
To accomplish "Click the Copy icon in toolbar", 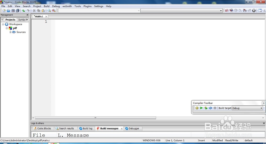I will click(x=39, y=11).
